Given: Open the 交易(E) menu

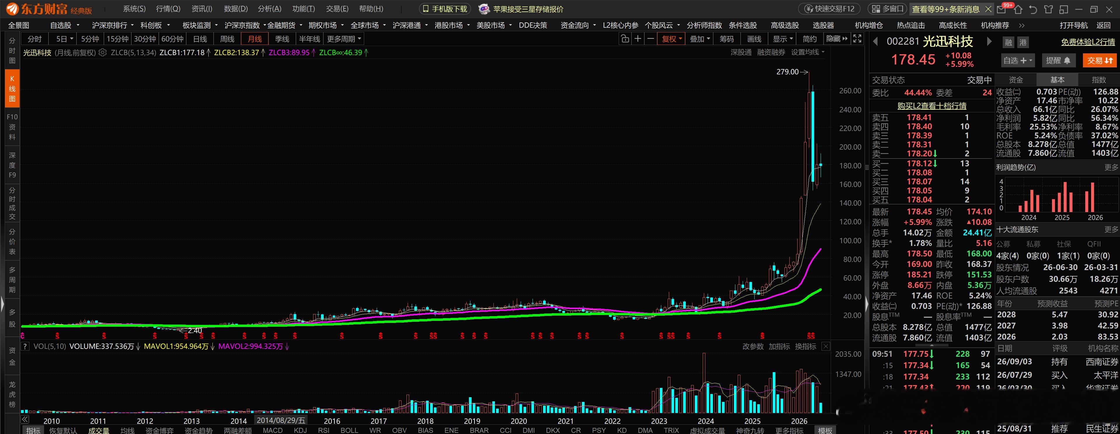Looking at the screenshot, I should coord(337,9).
